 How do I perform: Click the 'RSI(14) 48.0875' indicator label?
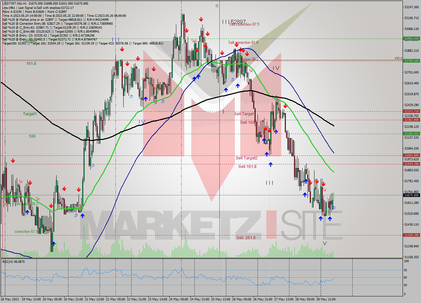point(13,262)
